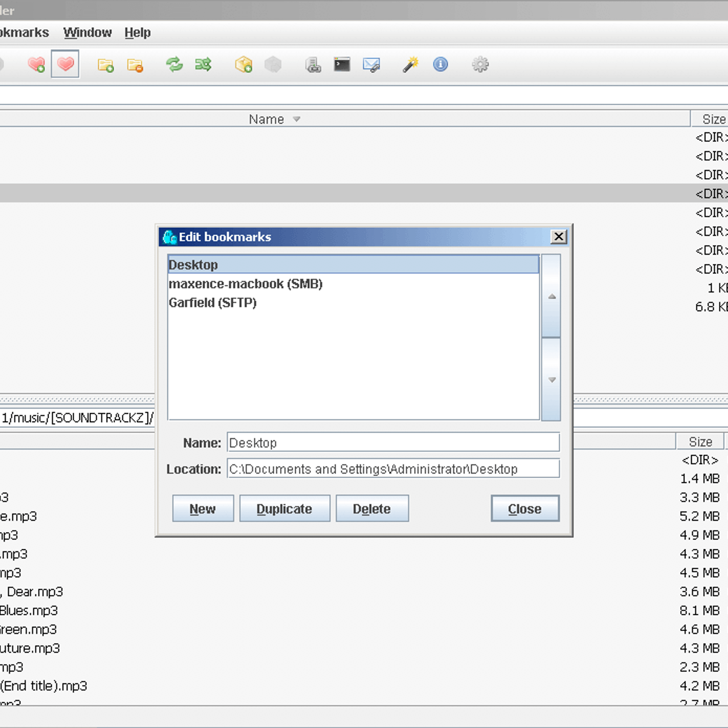This screenshot has width=728, height=728.
Task: Move bookmark down with the down arrow
Action: tap(551, 379)
